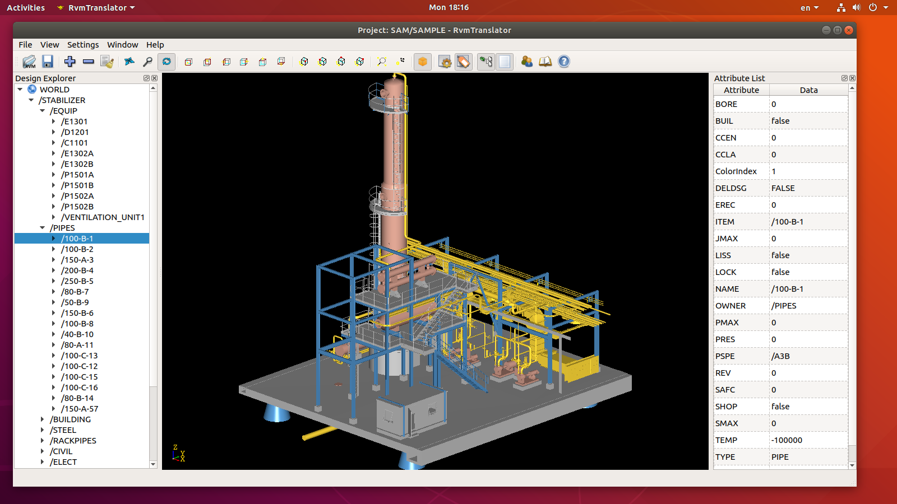The height and width of the screenshot is (504, 897).
Task: Collapse the /PIPES tree node
Action: [x=43, y=228]
